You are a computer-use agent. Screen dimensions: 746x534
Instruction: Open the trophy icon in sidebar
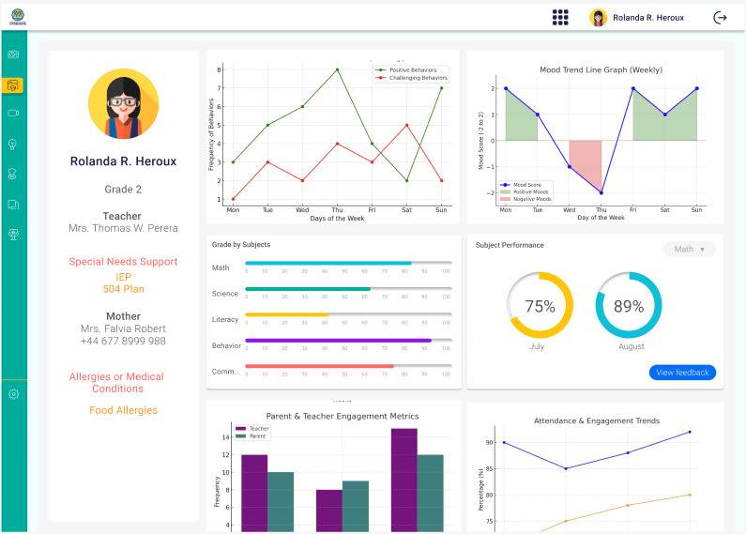coord(13,234)
